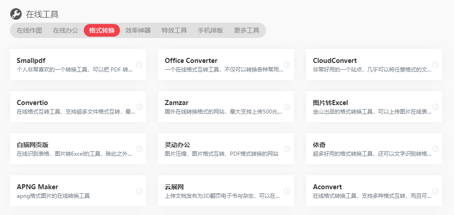The width and height of the screenshot is (454, 215).
Task: Click the arrow icon on Office Converter card
Action: (287, 65)
